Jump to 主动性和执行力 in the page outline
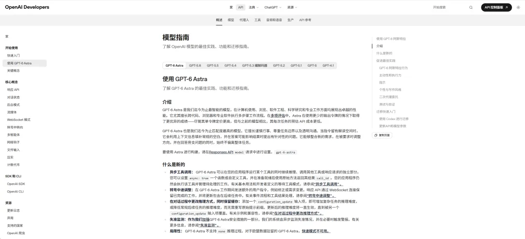Viewport: 525px width, 239px height. (390, 75)
